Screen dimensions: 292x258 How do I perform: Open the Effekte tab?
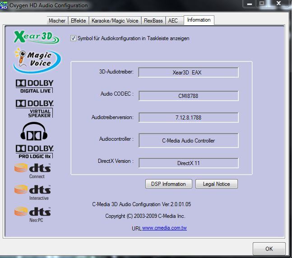79,20
